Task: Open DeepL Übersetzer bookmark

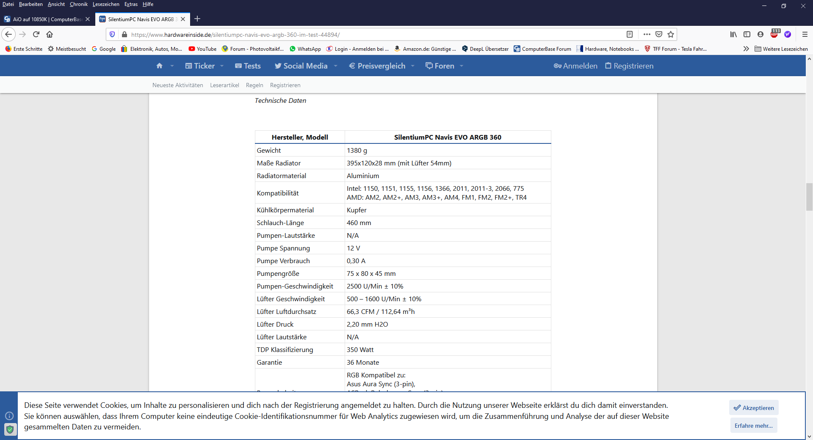Action: click(485, 49)
